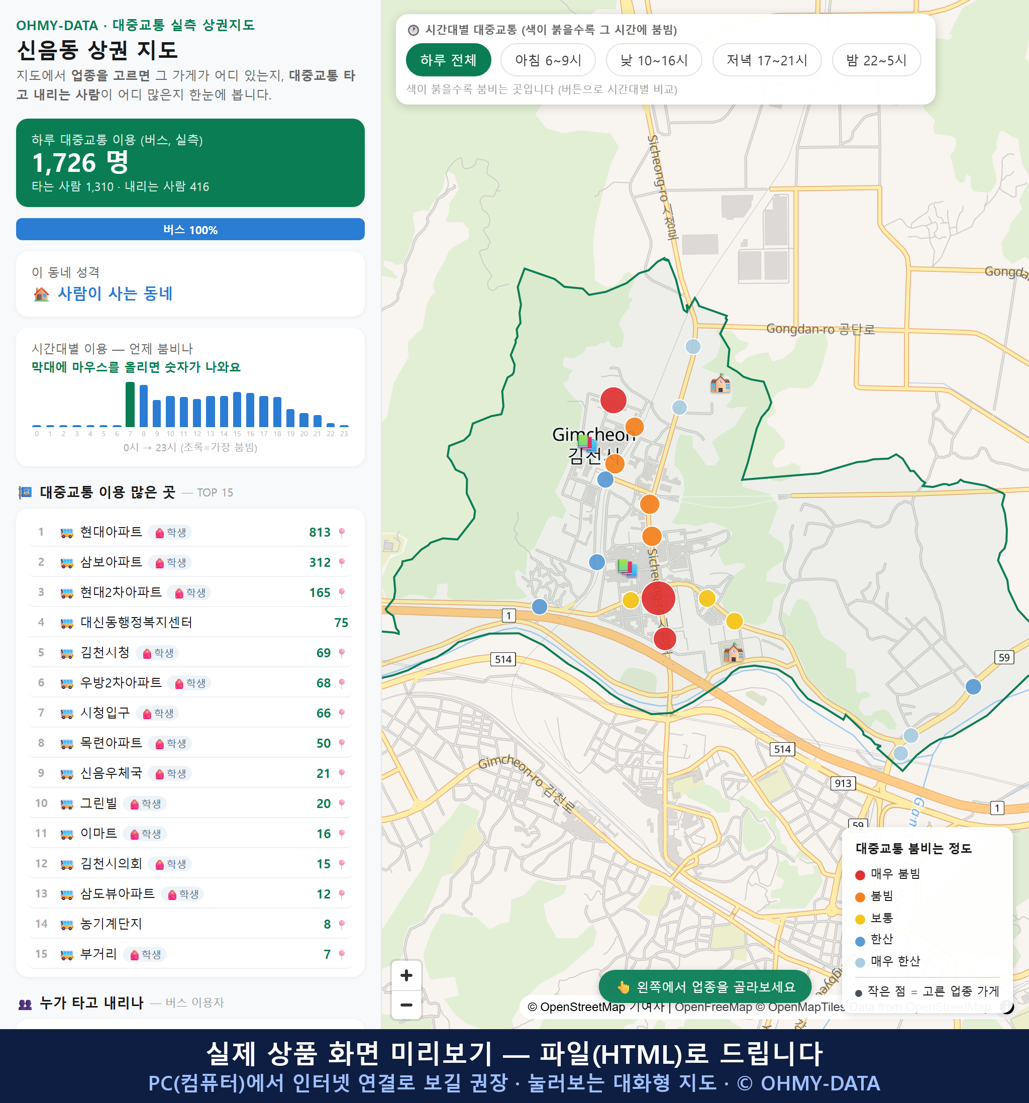Viewport: 1029px width, 1103px height.
Task: Click the 왼쪽에서 업종을 골라보세요 banner
Action: tap(705, 987)
